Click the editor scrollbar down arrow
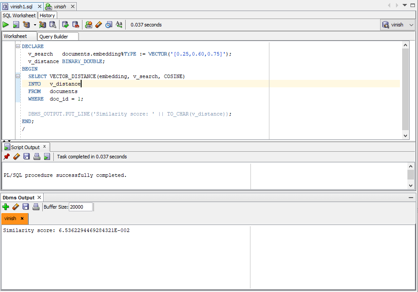The height and width of the screenshot is (292, 418). pos(405,136)
